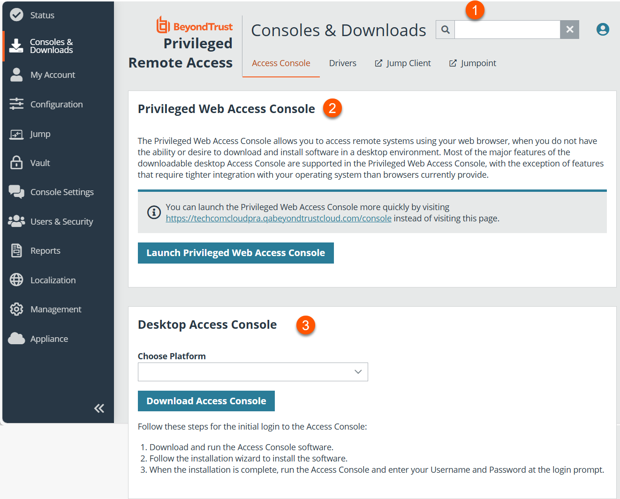Click step 'Download and run the Access Console software'
620x499 pixels.
(x=242, y=447)
